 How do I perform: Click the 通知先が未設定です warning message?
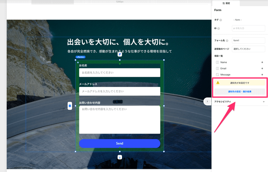(x=240, y=83)
